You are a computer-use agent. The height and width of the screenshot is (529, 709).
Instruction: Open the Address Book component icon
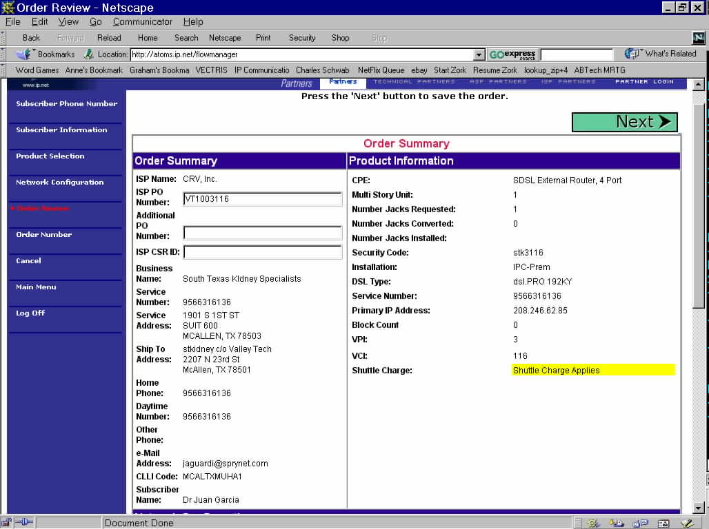click(663, 523)
